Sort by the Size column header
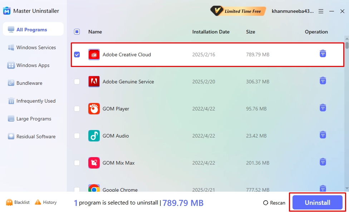The image size is (349, 212). (x=250, y=32)
